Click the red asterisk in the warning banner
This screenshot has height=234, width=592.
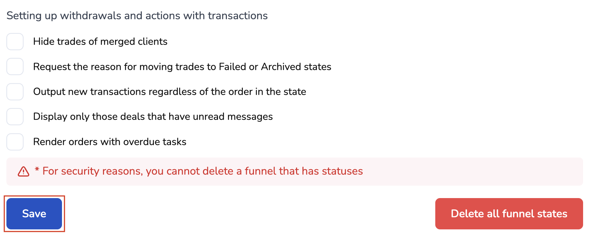coord(37,170)
